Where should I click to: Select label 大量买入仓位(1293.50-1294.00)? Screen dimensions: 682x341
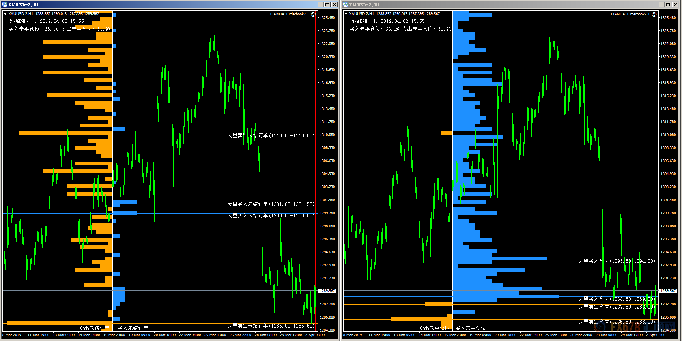(x=617, y=261)
